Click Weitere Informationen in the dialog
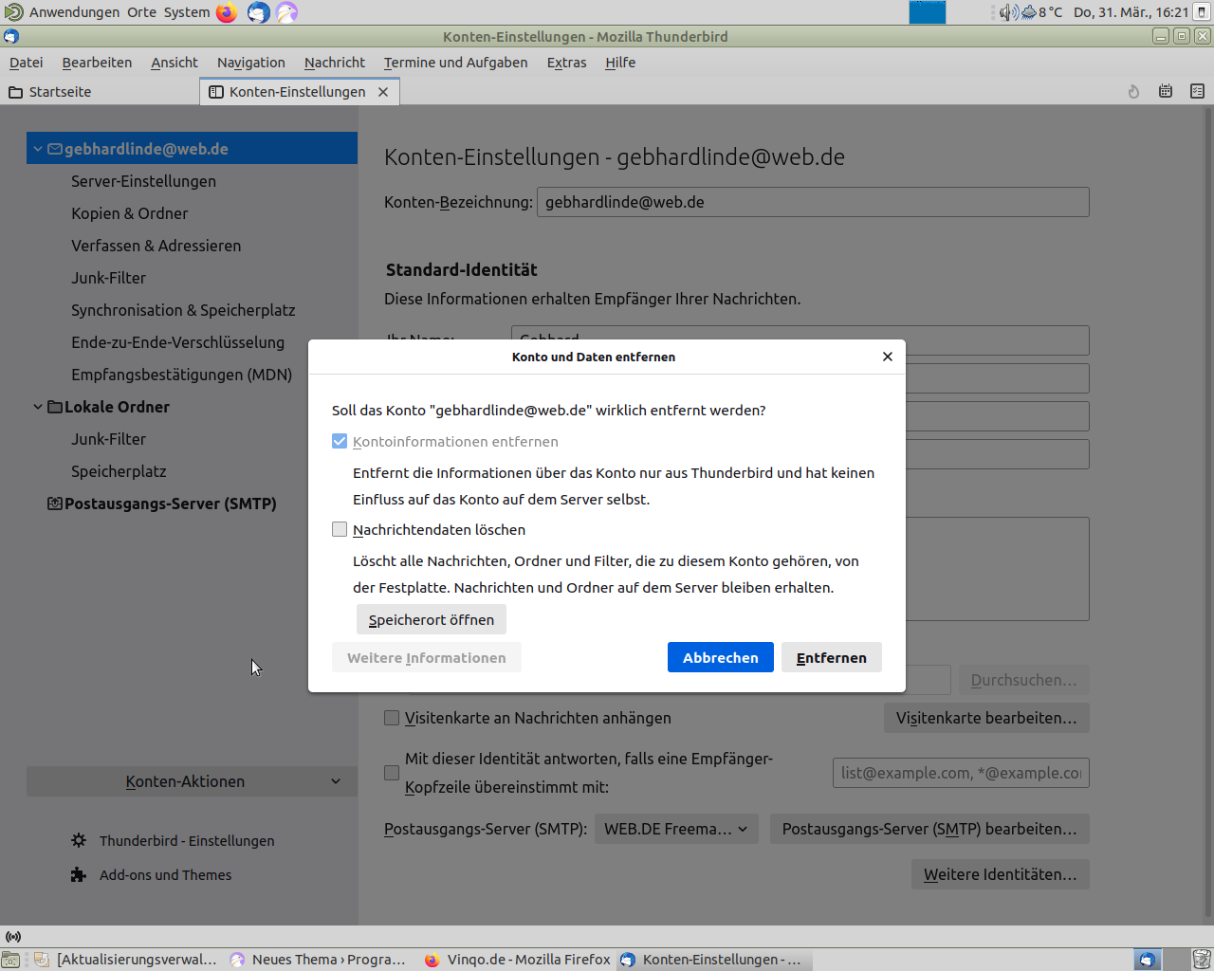 click(427, 657)
